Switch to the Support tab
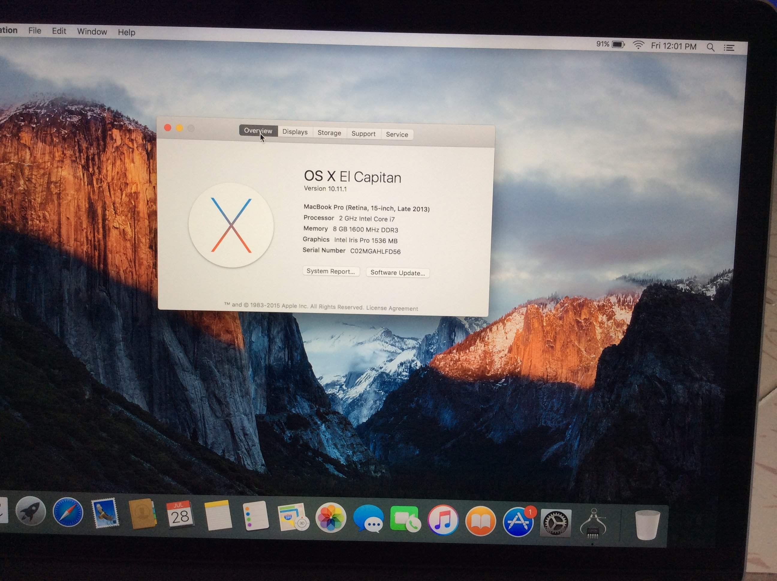Screen dimensions: 777x581 (364, 134)
